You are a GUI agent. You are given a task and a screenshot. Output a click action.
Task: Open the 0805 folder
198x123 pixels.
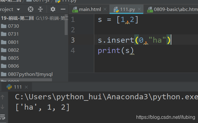point(13,58)
